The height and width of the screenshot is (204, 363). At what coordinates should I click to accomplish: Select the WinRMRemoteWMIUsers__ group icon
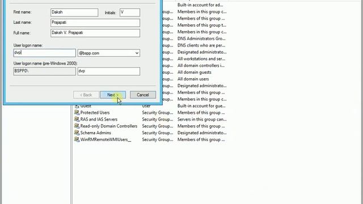[77, 139]
